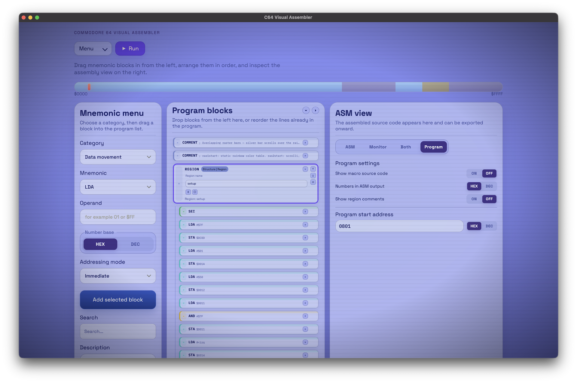Click Add selected block button

(x=118, y=300)
